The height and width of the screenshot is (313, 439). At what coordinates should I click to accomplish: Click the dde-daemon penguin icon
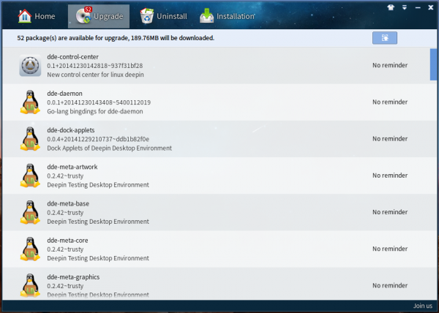pyautogui.click(x=30, y=102)
